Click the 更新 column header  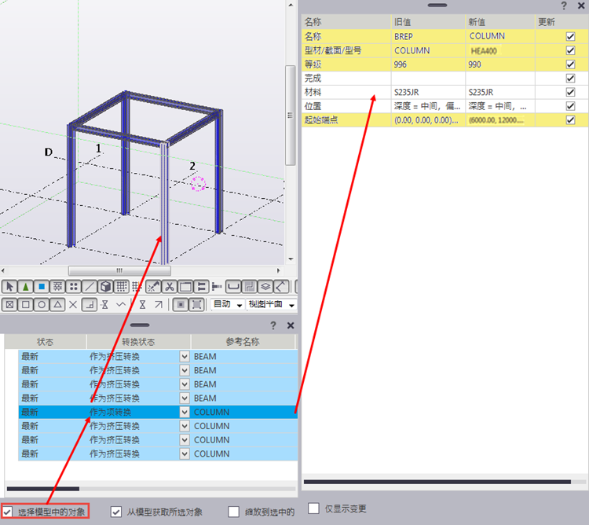tap(562, 22)
